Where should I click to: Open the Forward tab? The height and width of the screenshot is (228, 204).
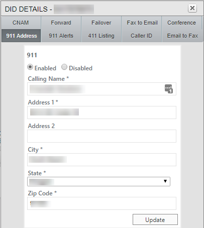click(x=61, y=23)
